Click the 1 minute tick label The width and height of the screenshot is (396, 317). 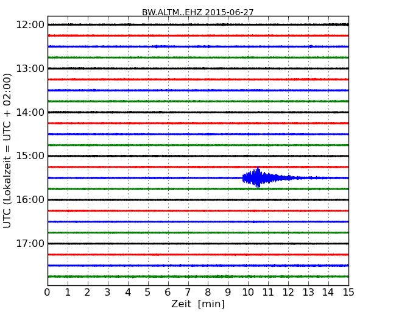point(68,293)
